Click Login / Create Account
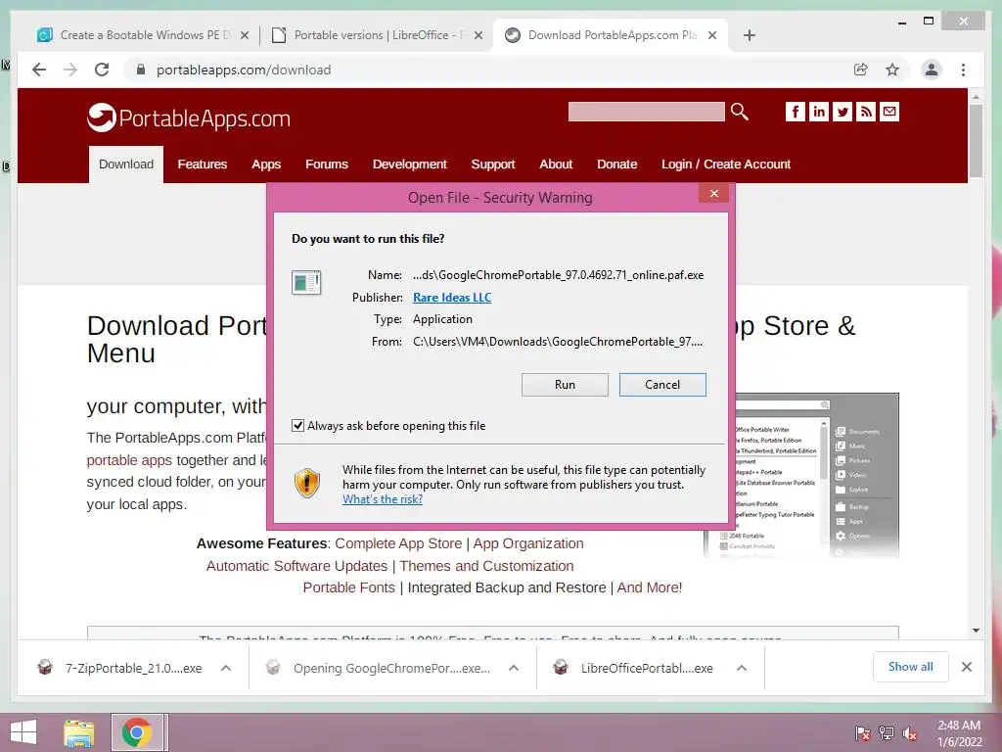 tap(726, 164)
